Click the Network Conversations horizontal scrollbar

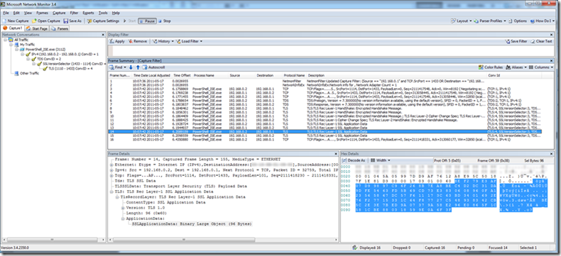[53, 240]
